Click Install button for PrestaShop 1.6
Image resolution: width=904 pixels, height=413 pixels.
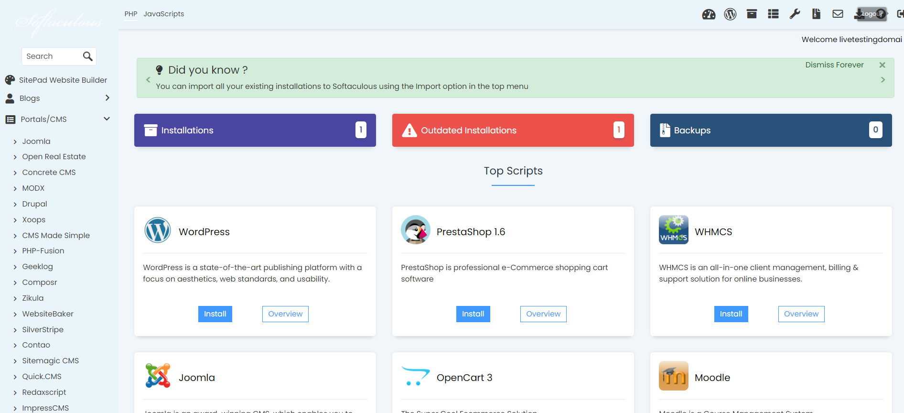pos(473,314)
